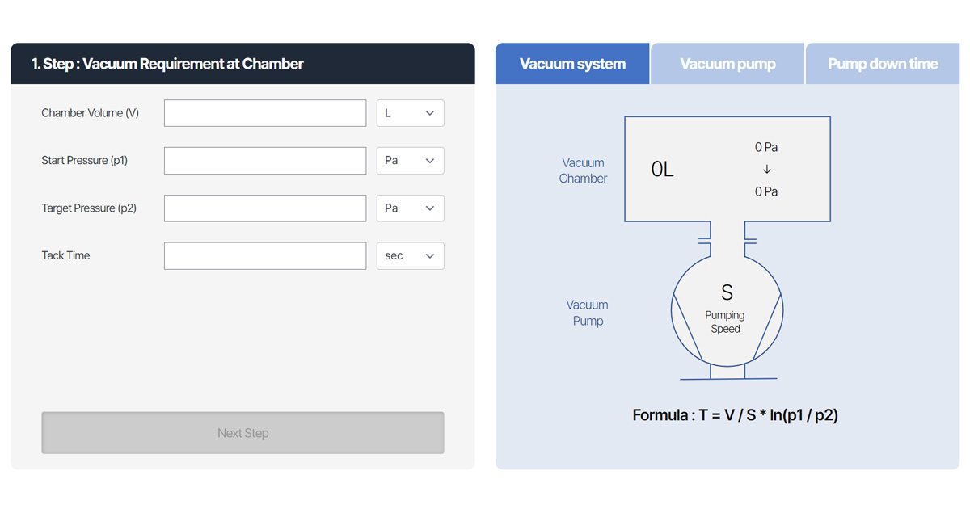Click the Vacuum Chamber diagram label
Image resolution: width=970 pixels, height=509 pixels.
(583, 170)
